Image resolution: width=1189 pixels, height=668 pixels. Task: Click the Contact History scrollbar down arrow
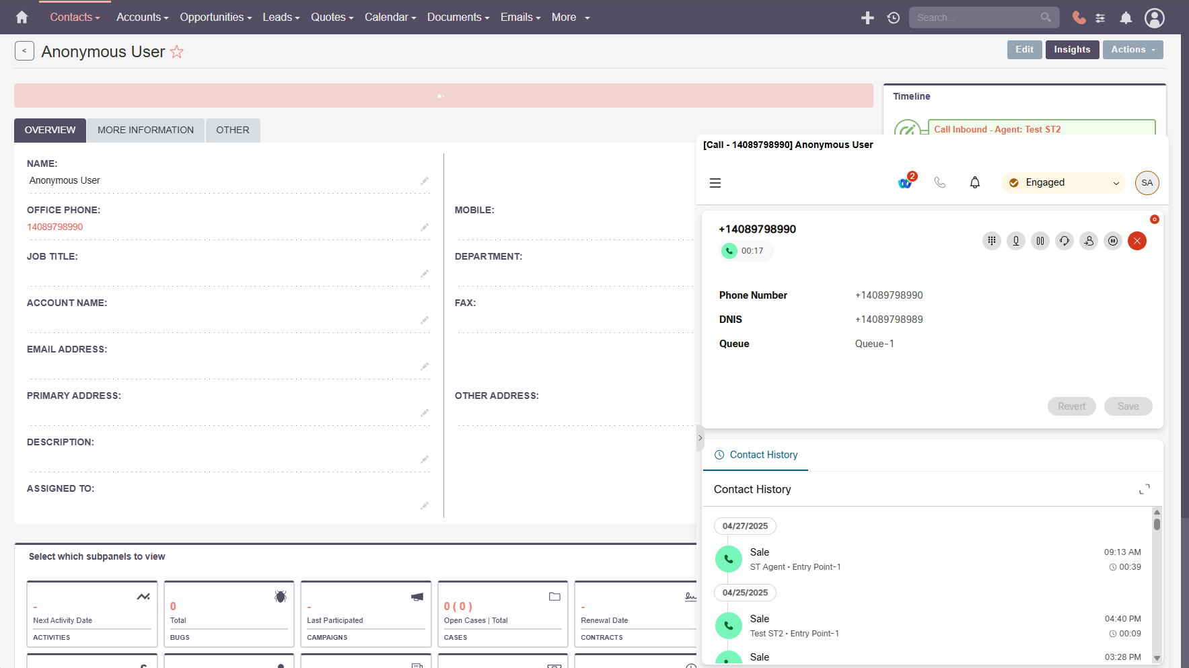(x=1157, y=658)
